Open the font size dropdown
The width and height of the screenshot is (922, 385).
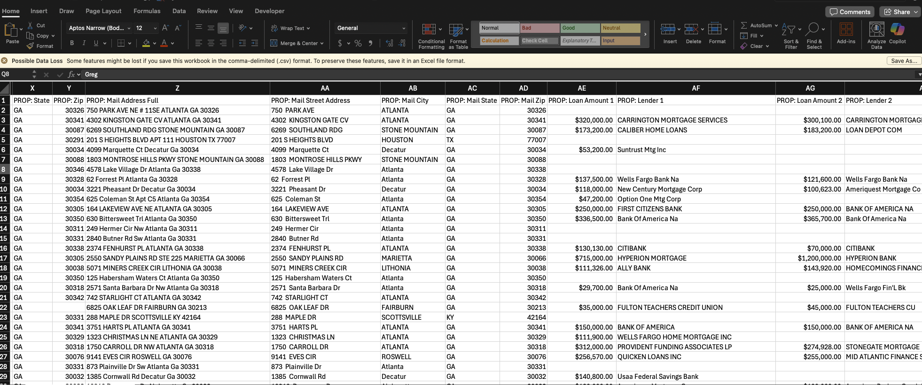pyautogui.click(x=155, y=28)
